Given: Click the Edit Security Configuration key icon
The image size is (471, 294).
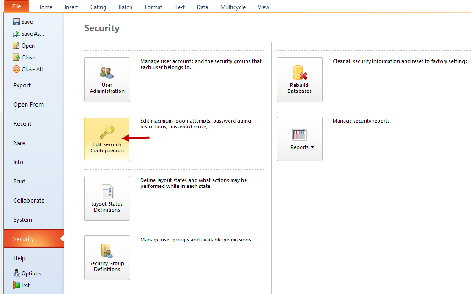Looking at the screenshot, I should pyautogui.click(x=107, y=132).
